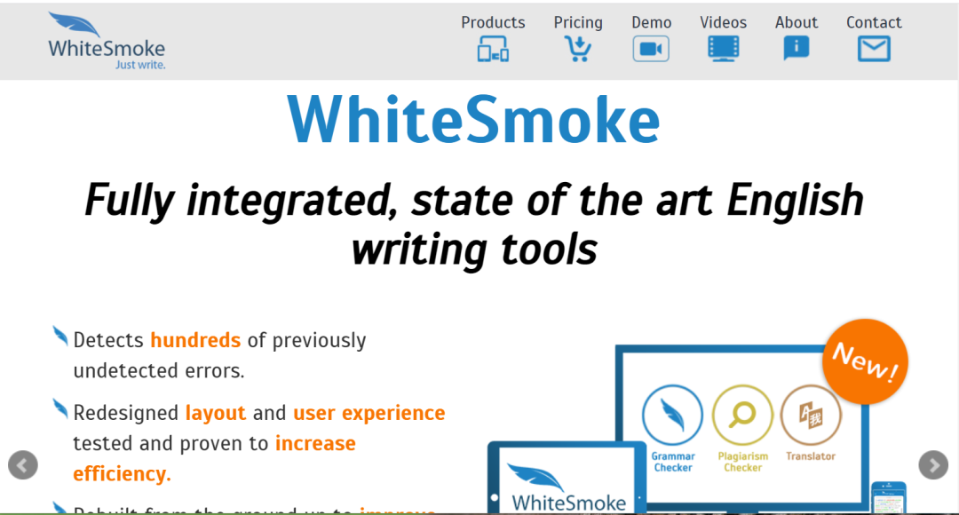Click the orange New! badge

865,361
